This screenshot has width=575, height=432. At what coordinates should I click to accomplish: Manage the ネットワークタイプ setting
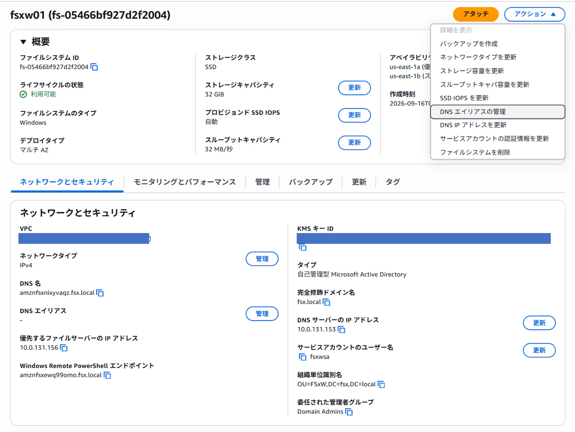(x=262, y=259)
